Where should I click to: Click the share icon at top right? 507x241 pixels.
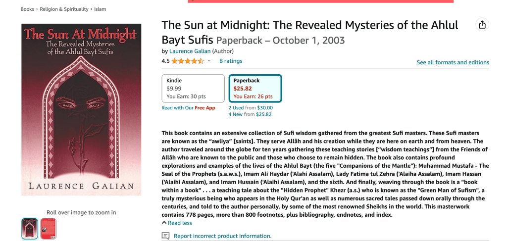pos(482,25)
